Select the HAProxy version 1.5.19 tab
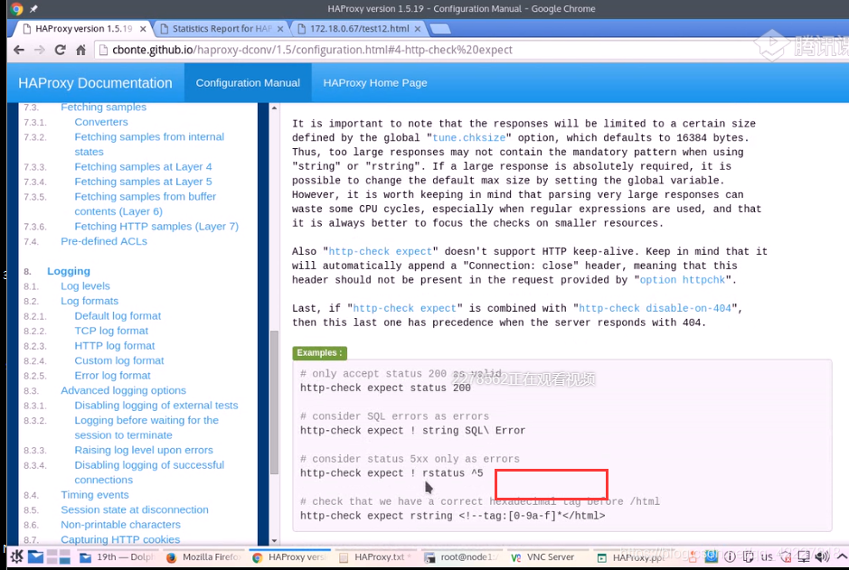 pos(83,29)
